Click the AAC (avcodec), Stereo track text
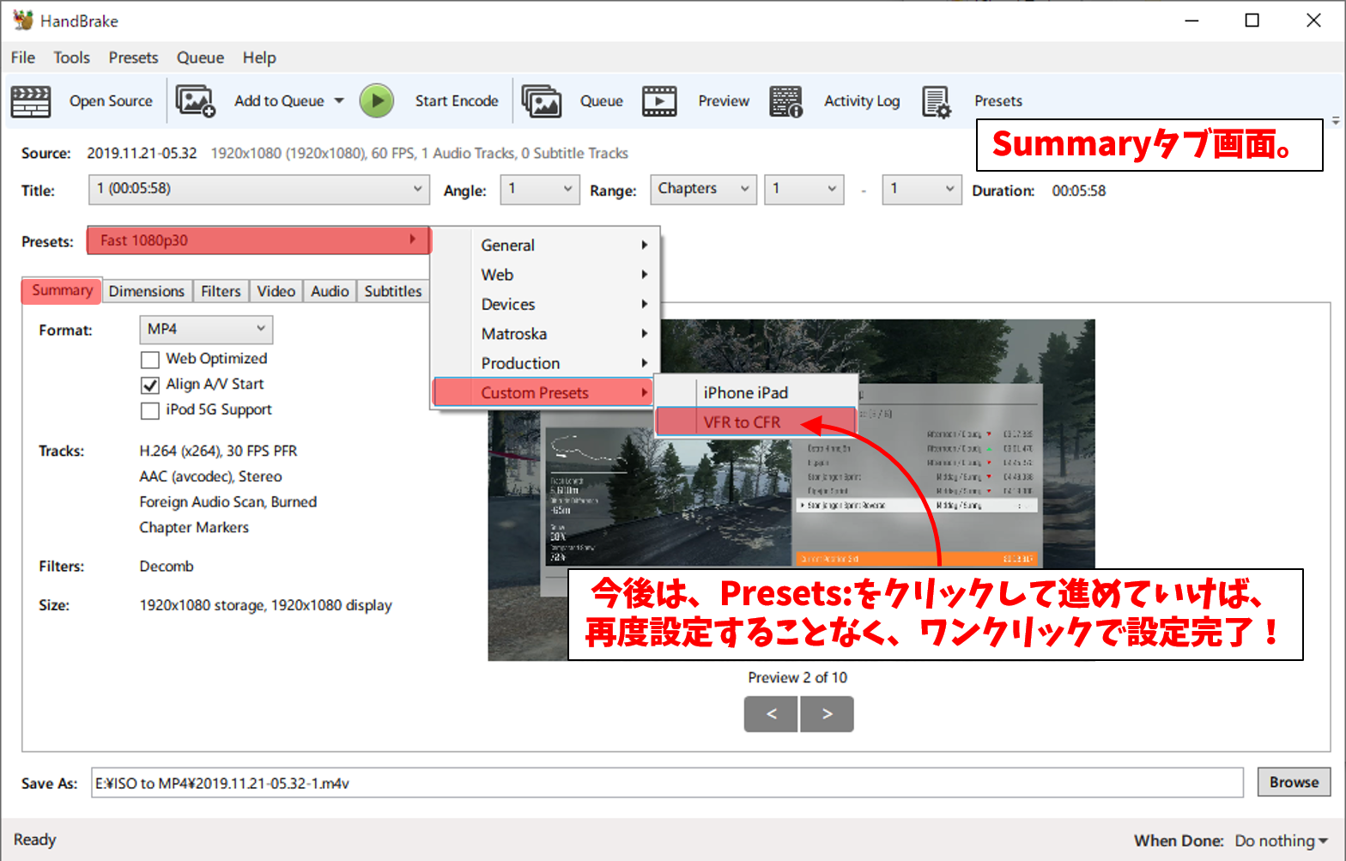 coord(210,476)
